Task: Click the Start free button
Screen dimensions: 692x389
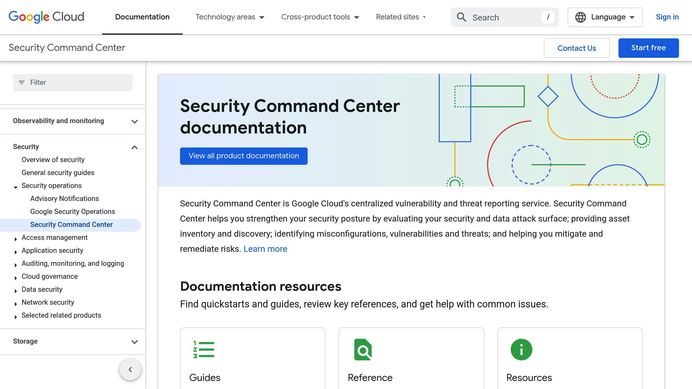Action: [x=648, y=48]
